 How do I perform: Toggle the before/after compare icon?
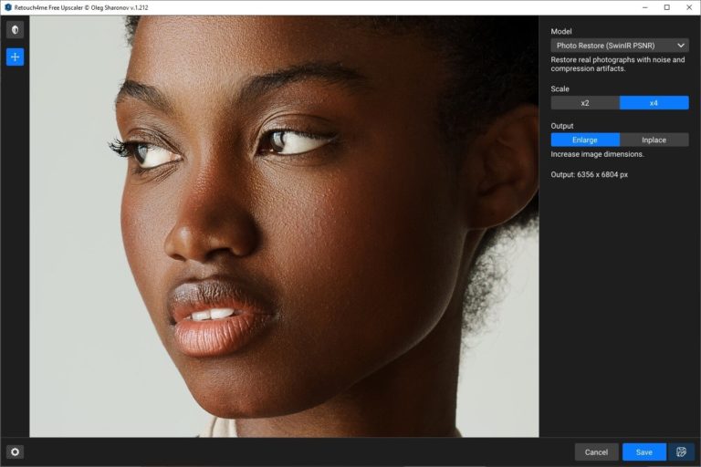pyautogui.click(x=15, y=30)
